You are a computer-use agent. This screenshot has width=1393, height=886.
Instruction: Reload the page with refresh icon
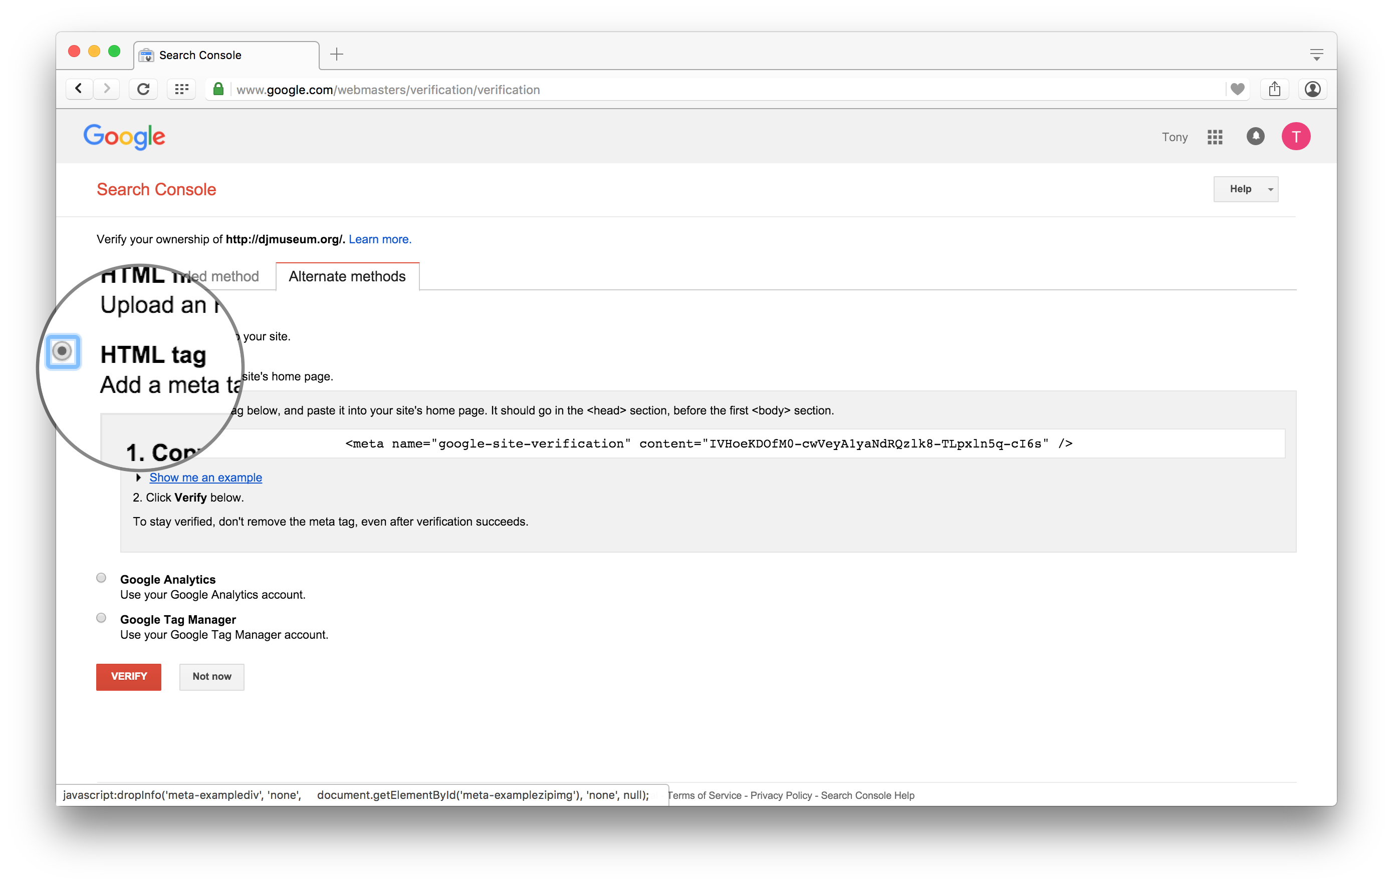point(143,89)
